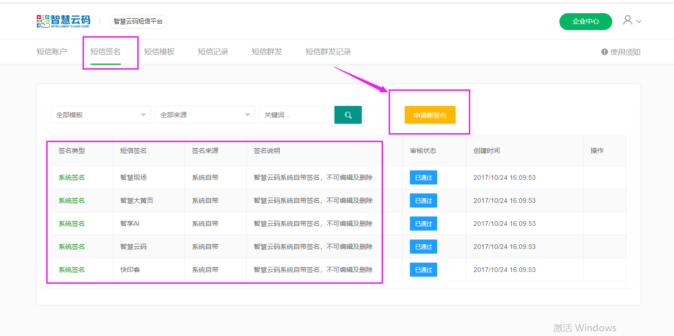Click 已通过 status badge for 快印客

[423, 270]
